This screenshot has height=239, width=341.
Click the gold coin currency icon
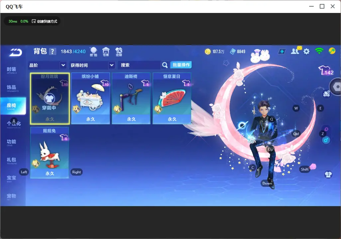coord(208,51)
